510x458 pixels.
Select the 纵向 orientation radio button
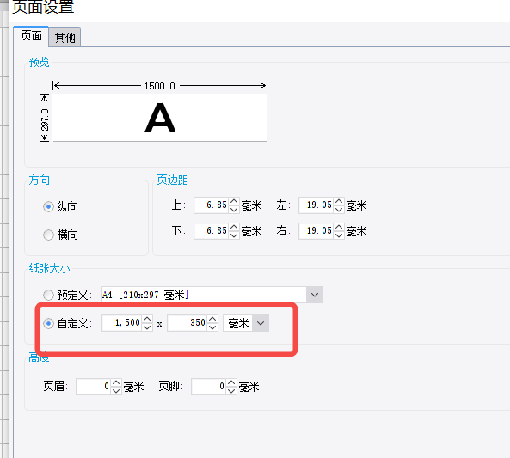pyautogui.click(x=48, y=206)
